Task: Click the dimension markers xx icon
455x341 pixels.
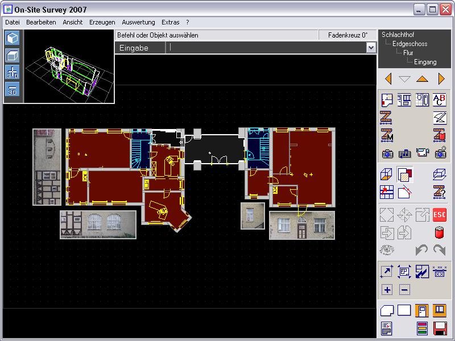Action: point(439,272)
